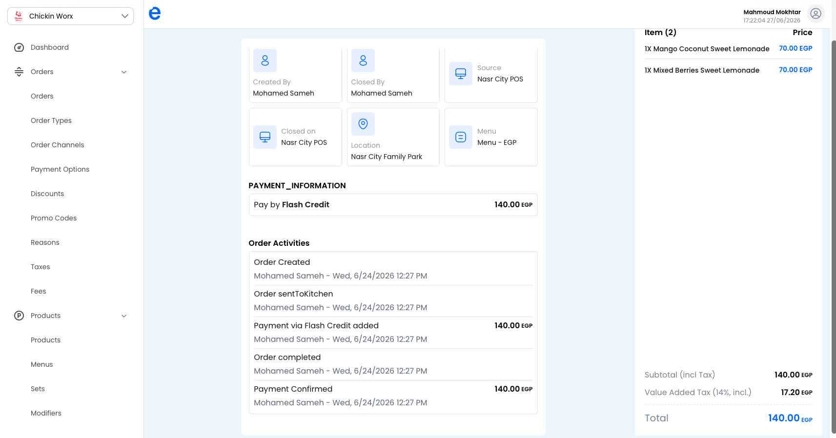The width and height of the screenshot is (836, 438).
Task: Click the Closed on monitor icon
Action: [x=265, y=137]
